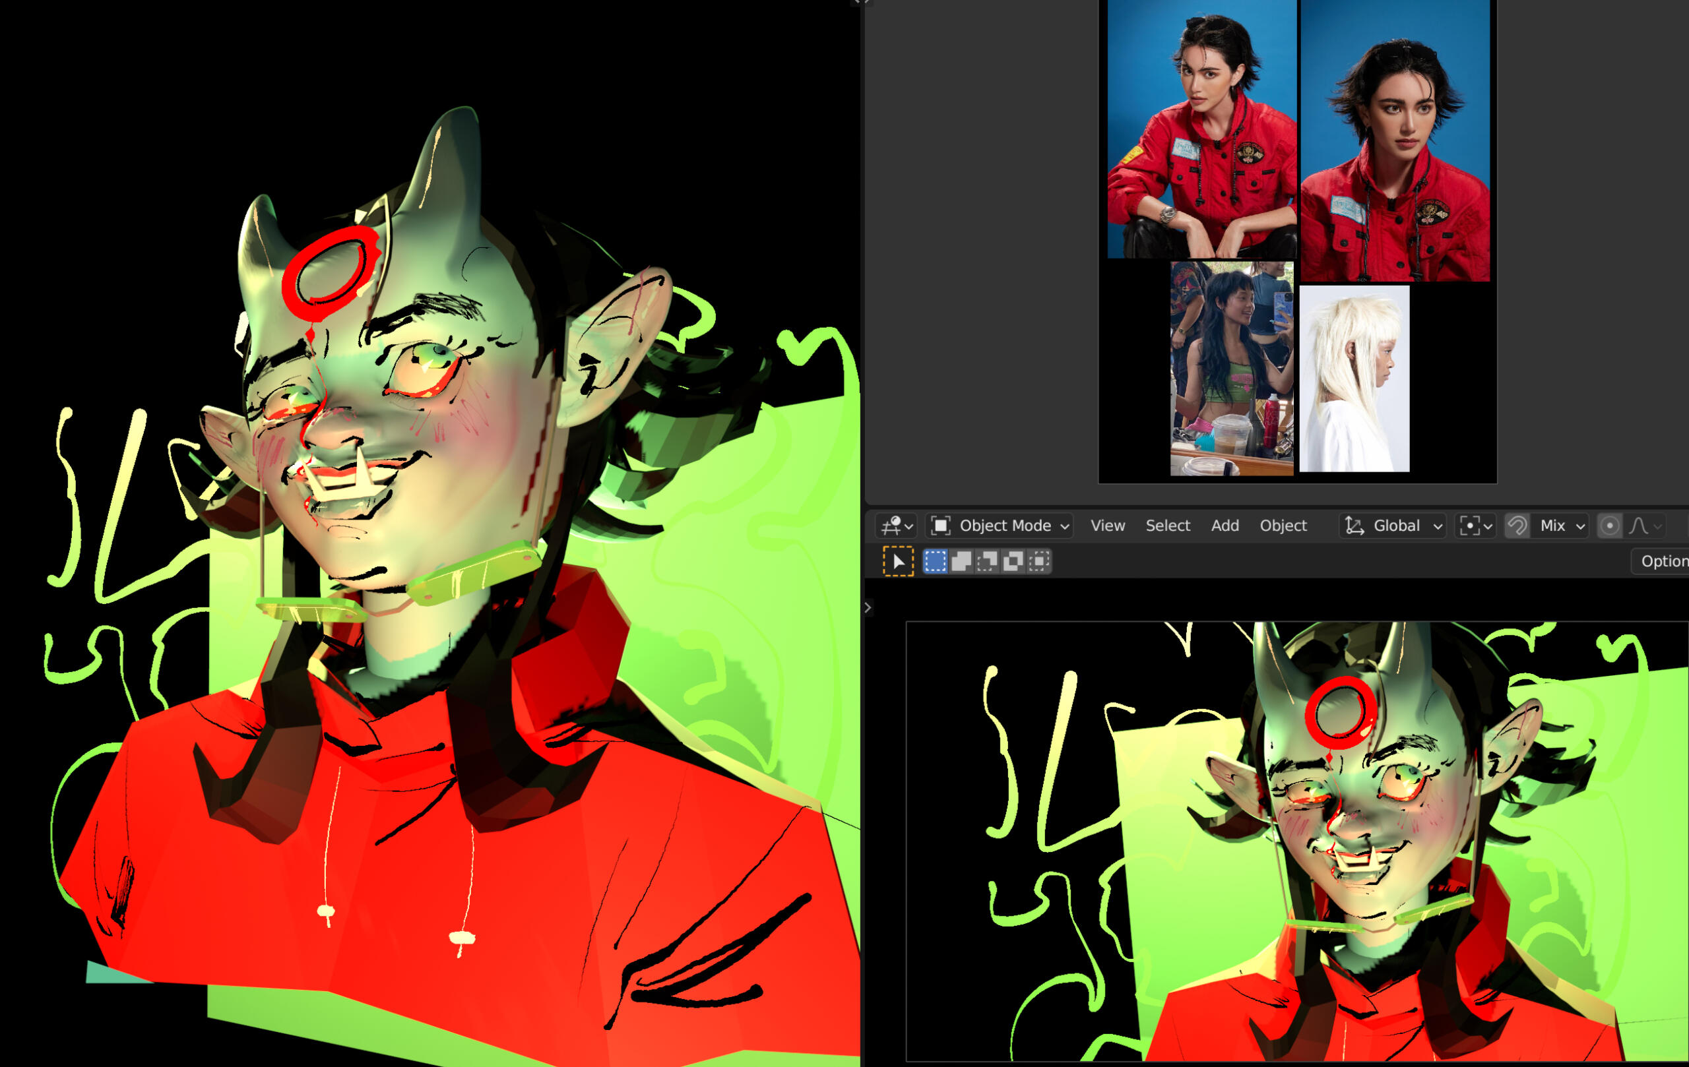Choose Intersect Selection mode icon
Screen dimensions: 1689x1067
coord(1038,562)
